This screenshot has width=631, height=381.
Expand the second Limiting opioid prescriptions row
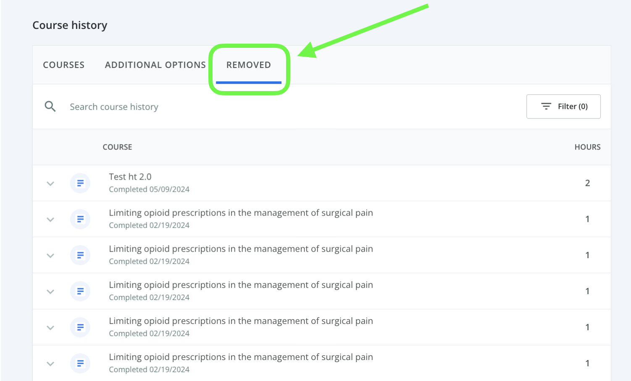[50, 256]
